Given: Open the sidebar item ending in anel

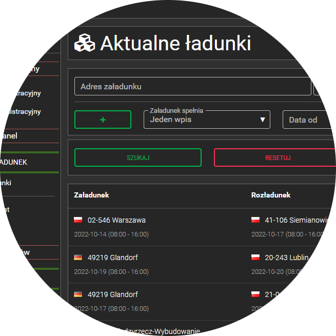Looking at the screenshot, I should click(x=9, y=136).
